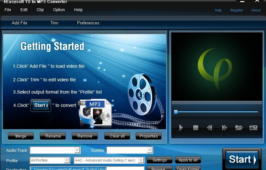The height and width of the screenshot is (170, 266).
Task: Click the Apply to all button
Action: 188,160
